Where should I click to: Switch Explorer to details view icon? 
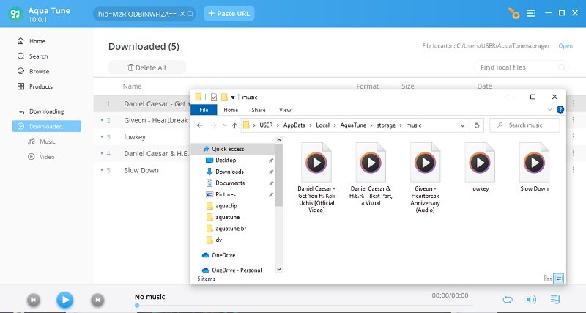point(548,279)
